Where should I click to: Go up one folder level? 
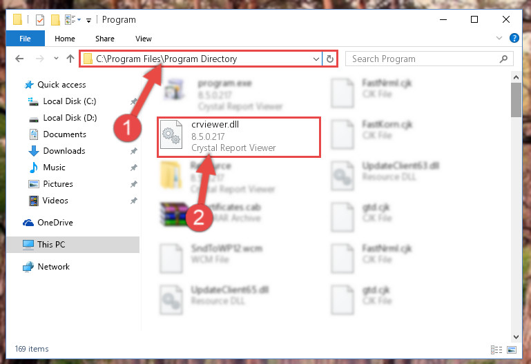(70, 59)
